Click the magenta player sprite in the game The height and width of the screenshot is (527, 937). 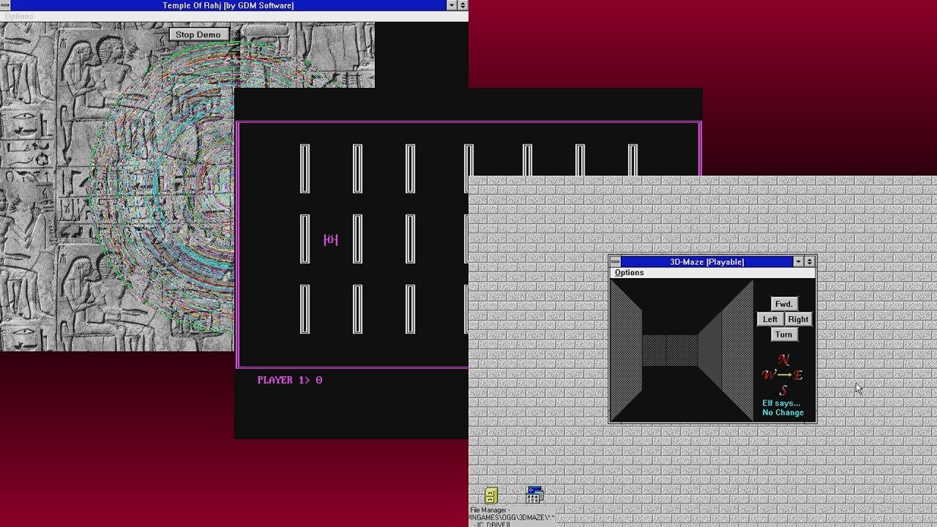pos(331,239)
